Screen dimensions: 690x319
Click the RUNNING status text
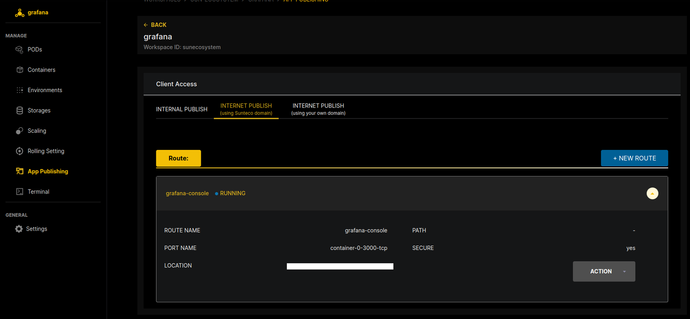click(x=233, y=193)
